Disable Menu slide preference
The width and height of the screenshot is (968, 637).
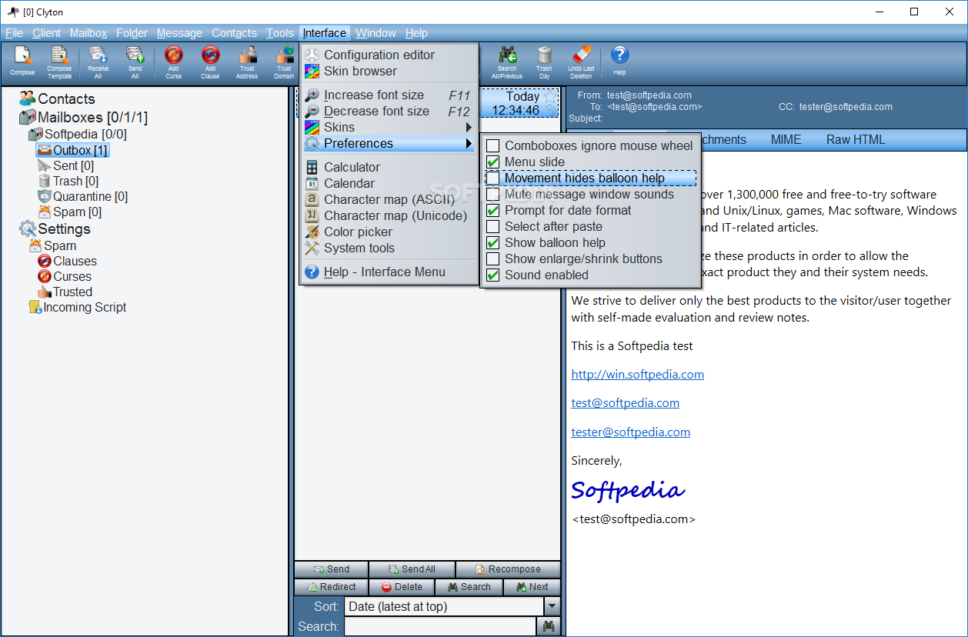[x=589, y=162]
